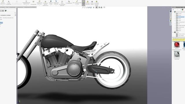Expand the Резина folder arrow
Image resolution: width=185 pixels, height=104 pixels.
175,19
